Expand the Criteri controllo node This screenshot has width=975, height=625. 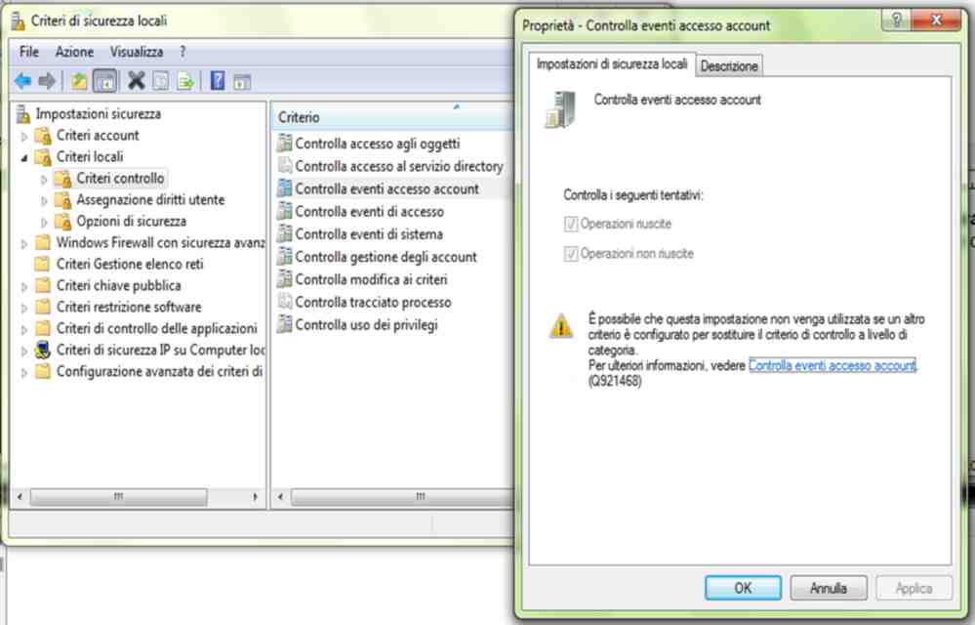[44, 179]
